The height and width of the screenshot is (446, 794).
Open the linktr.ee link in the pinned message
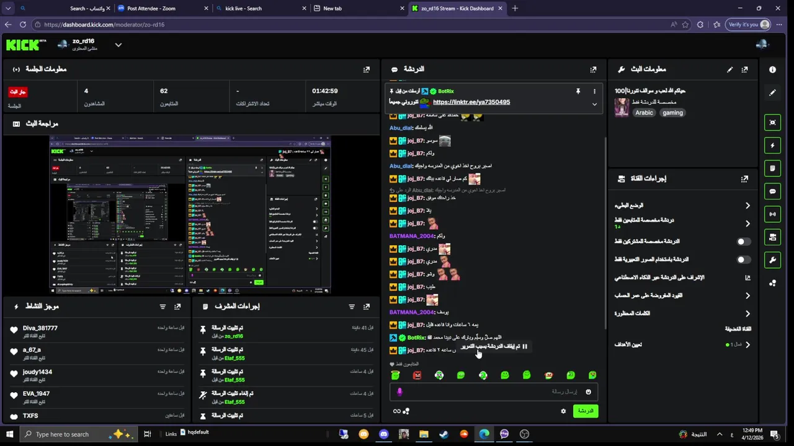click(471, 102)
